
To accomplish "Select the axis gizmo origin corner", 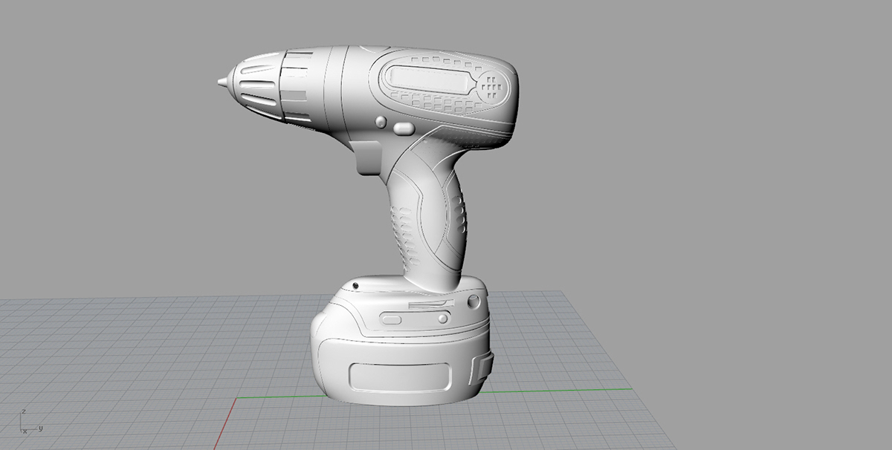I will click(21, 429).
